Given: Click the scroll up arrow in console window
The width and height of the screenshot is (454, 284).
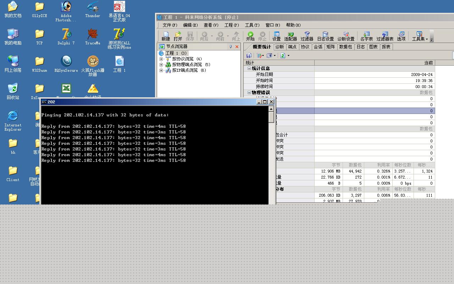Looking at the screenshot, I should point(271,109).
